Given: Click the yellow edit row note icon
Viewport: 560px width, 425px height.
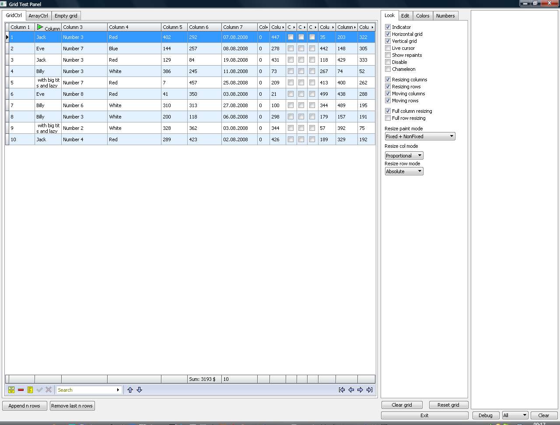Looking at the screenshot, I should coord(30,390).
